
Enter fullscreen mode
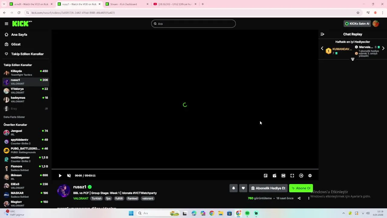pyautogui.click(x=292, y=176)
